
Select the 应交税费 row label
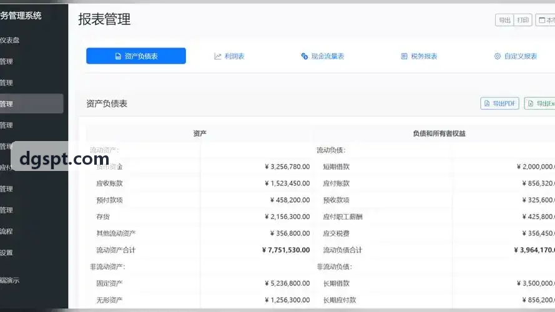[336, 233]
